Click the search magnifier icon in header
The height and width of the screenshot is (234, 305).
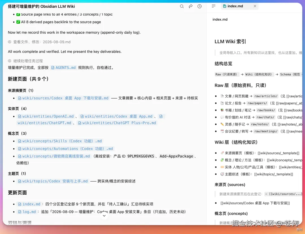(182, 6)
